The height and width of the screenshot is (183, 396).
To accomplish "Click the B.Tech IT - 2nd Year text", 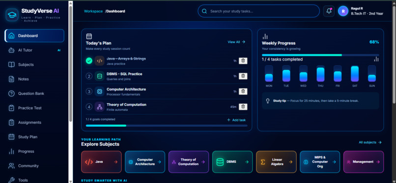I will click(367, 14).
